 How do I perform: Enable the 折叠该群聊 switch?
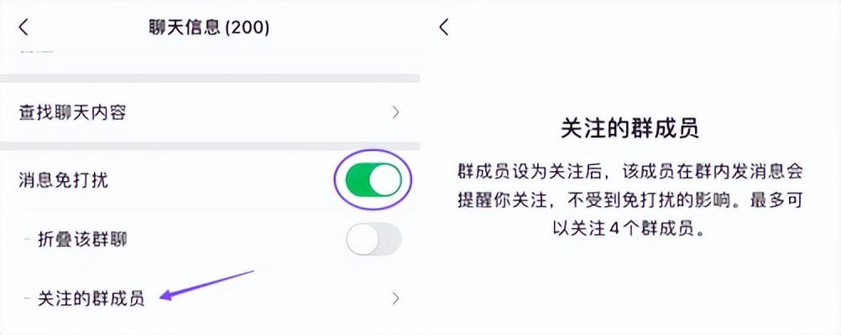point(373,240)
